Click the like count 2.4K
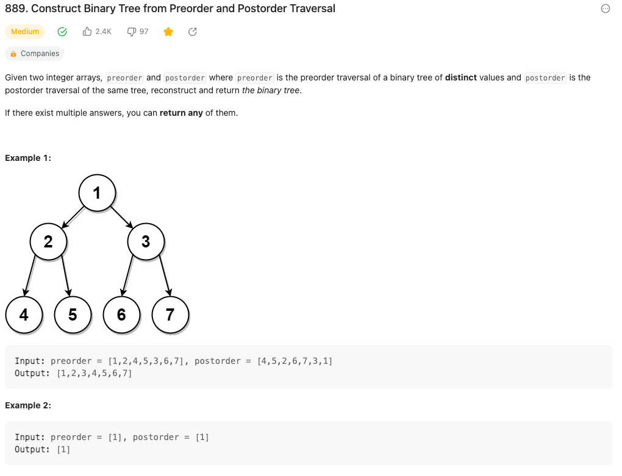The height and width of the screenshot is (476, 622). coord(104,32)
